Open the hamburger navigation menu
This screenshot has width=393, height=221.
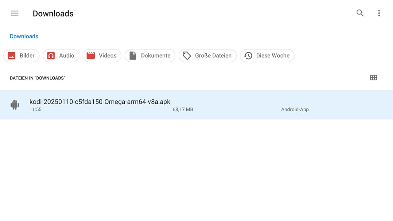click(15, 13)
